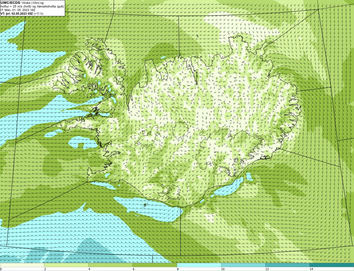Click the legend label "6"
Viewport: 354px width, 271px height.
click(134, 269)
